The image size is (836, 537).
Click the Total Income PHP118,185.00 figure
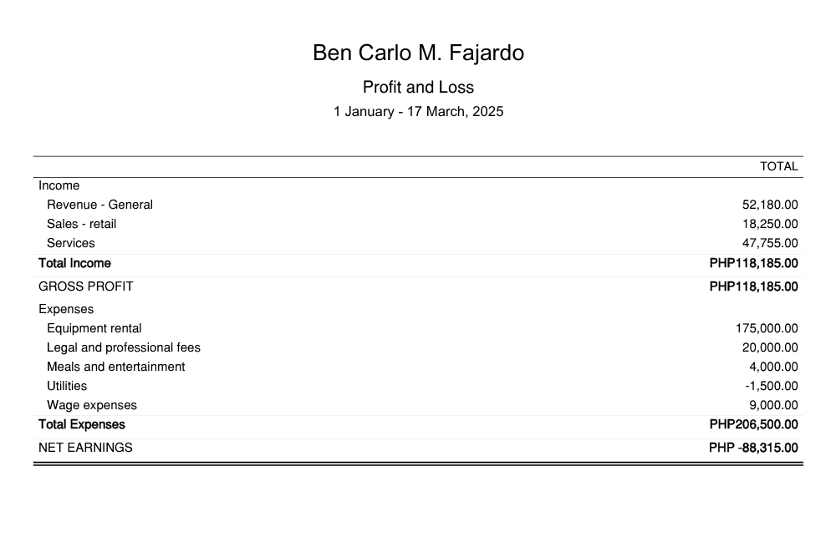click(753, 263)
